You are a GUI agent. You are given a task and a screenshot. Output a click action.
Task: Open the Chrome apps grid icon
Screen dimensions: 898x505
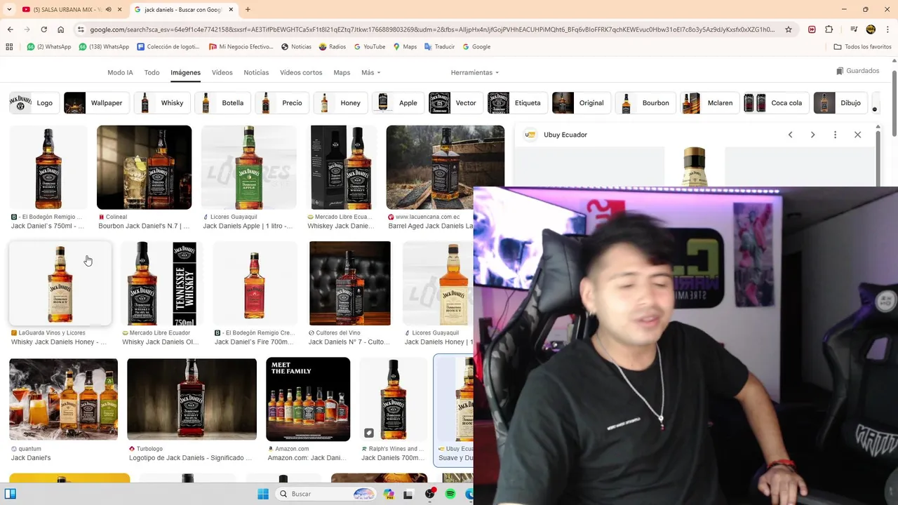click(9, 47)
